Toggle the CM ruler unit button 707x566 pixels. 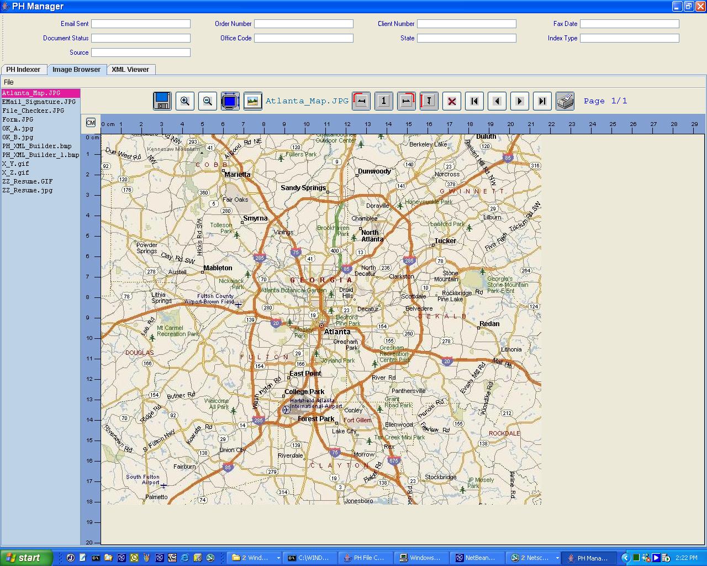pos(91,123)
